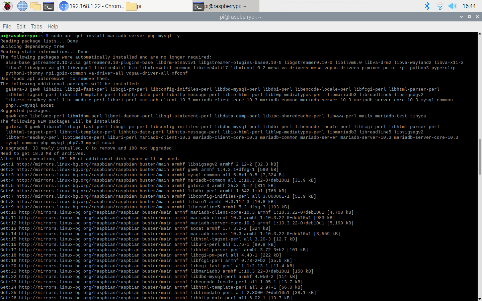Open the Tabs menu
Image resolution: width=482 pixels, height=301 pixels.
36,26
